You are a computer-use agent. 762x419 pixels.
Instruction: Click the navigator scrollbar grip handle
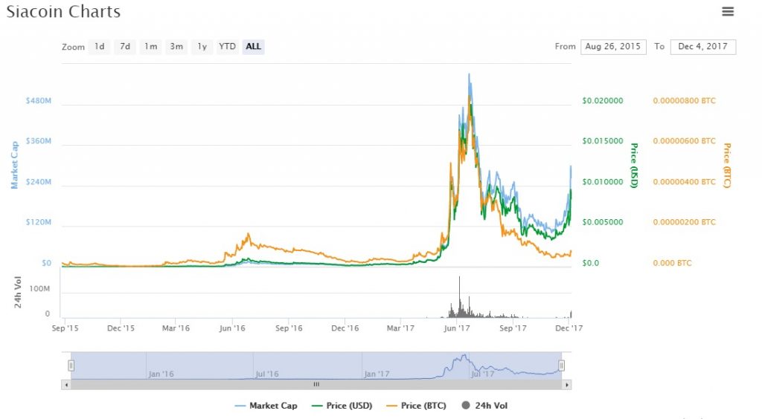click(316, 385)
